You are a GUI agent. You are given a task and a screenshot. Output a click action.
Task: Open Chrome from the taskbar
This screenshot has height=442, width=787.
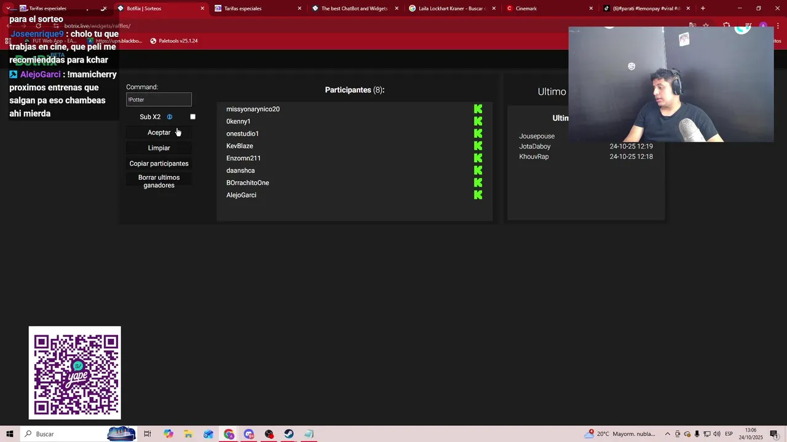pos(229,434)
